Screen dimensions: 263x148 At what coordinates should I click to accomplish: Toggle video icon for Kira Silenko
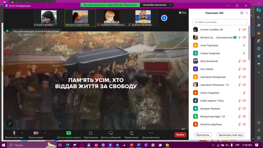[x=244, y=69]
